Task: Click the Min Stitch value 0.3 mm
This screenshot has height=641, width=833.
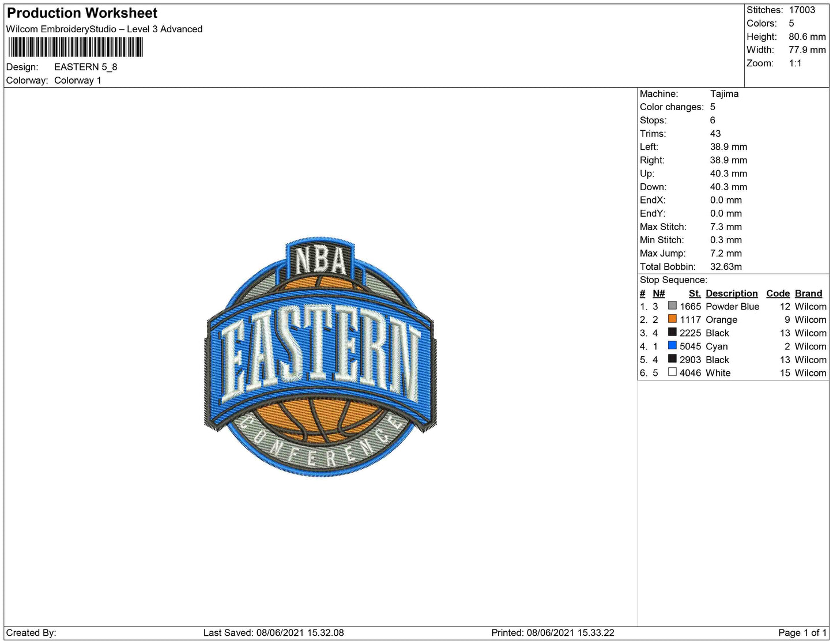Action: click(x=726, y=240)
